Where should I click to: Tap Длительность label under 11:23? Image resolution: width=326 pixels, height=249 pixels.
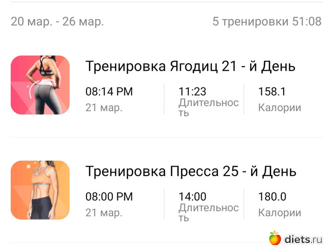click(x=208, y=108)
